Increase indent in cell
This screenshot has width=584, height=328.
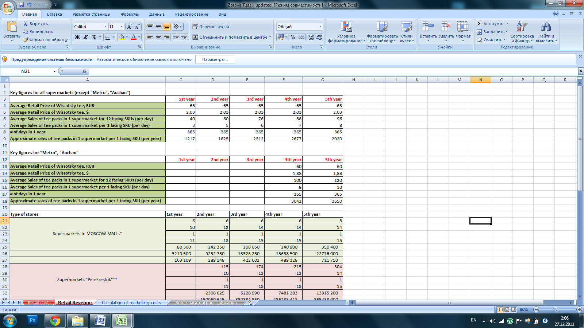click(x=185, y=37)
